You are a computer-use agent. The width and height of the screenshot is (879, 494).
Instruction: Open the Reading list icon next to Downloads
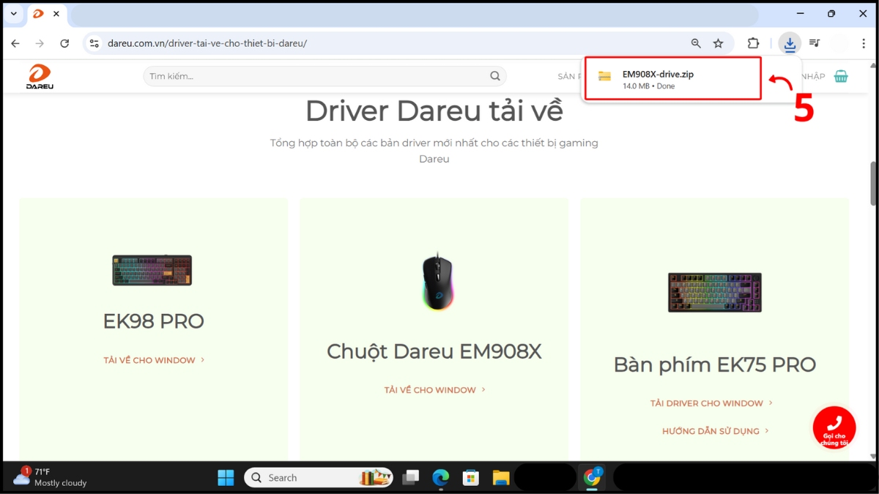[x=814, y=43]
